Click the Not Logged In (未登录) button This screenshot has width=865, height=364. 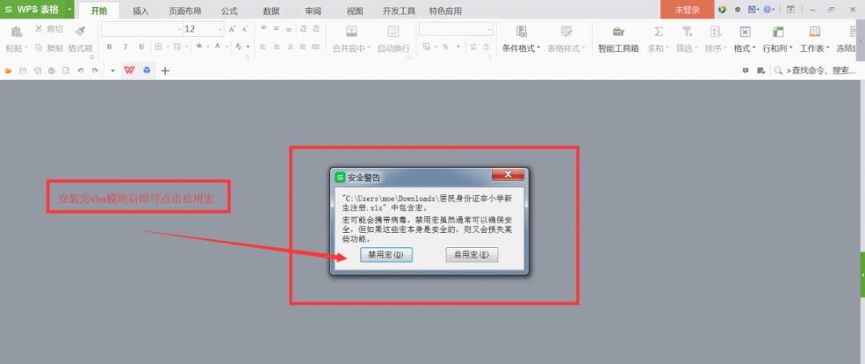tap(687, 10)
